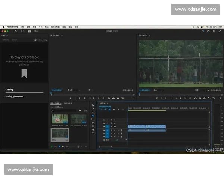
Task: Click the My Learning profile icon
Action: [x=35, y=40]
